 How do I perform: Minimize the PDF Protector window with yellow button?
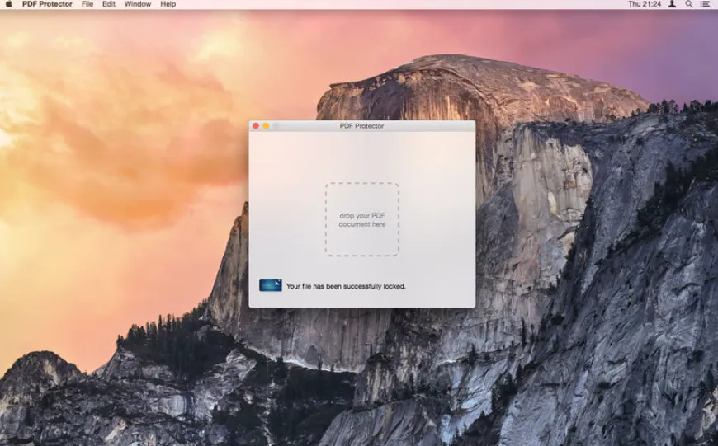pyautogui.click(x=266, y=126)
